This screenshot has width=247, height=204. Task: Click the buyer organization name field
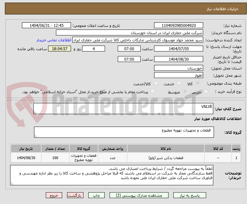pyautogui.click(x=129, y=33)
